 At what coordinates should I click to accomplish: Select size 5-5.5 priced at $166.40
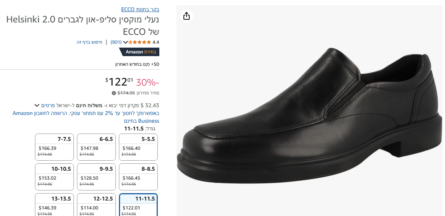[138, 147]
